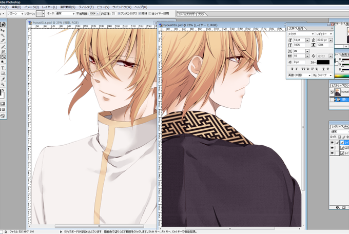Select the Magic Wand tool
349x234 pixels.
click(x=3, y=35)
